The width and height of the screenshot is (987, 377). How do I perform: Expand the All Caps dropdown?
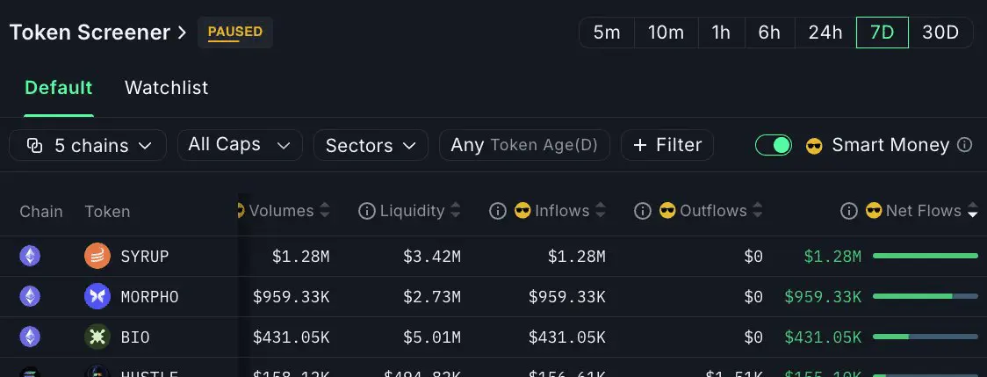coord(240,145)
